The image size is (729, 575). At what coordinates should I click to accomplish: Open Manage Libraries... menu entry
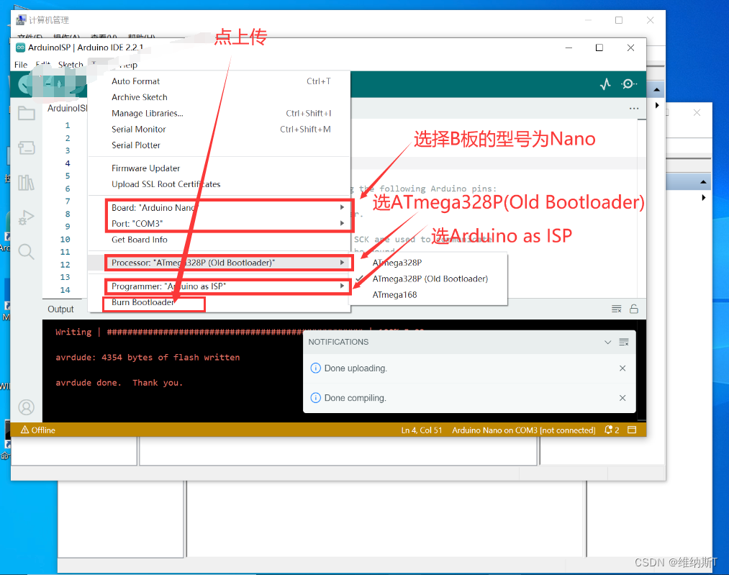click(x=219, y=114)
